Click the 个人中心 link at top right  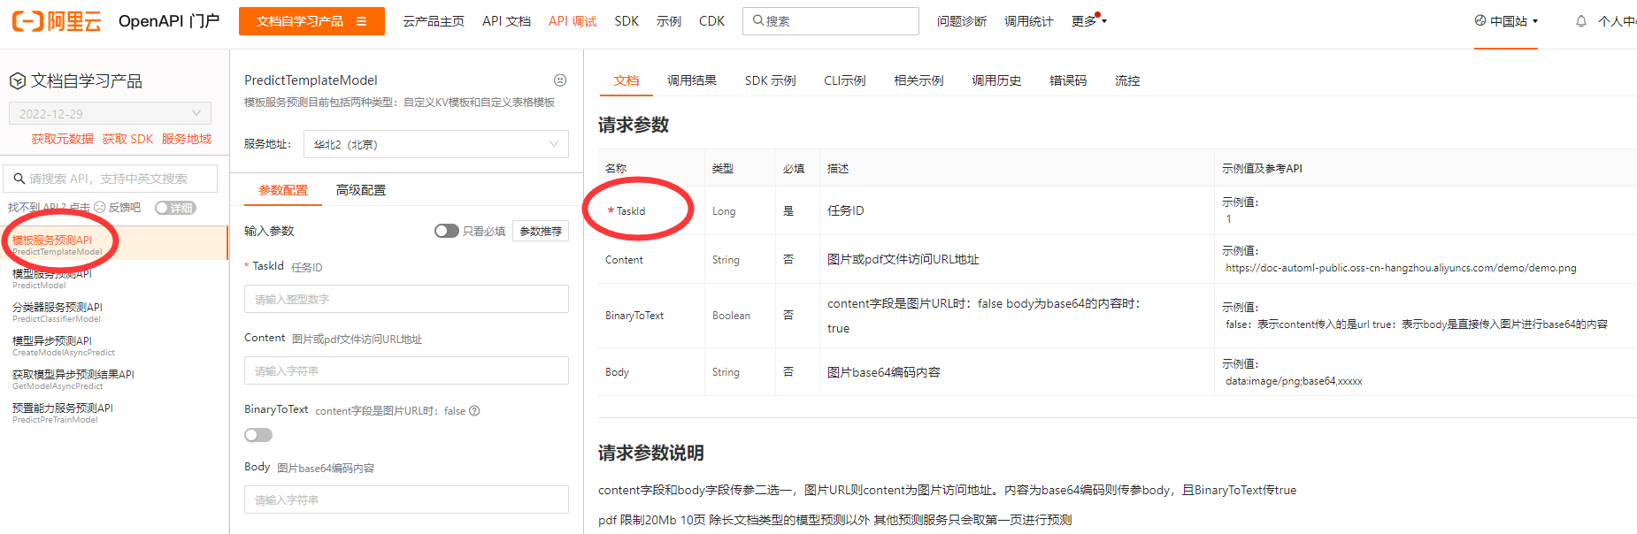pyautogui.click(x=1617, y=21)
